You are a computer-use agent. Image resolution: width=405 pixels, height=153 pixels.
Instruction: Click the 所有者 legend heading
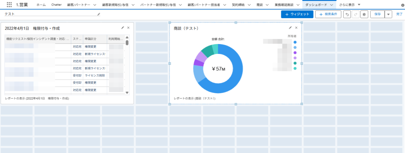[x=292, y=36]
